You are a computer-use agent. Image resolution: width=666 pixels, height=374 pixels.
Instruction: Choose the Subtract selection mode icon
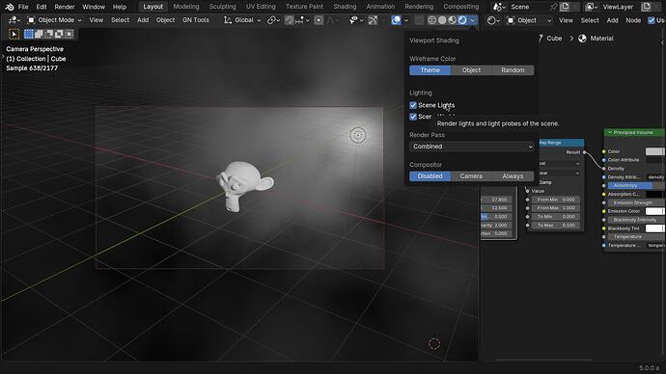49,34
